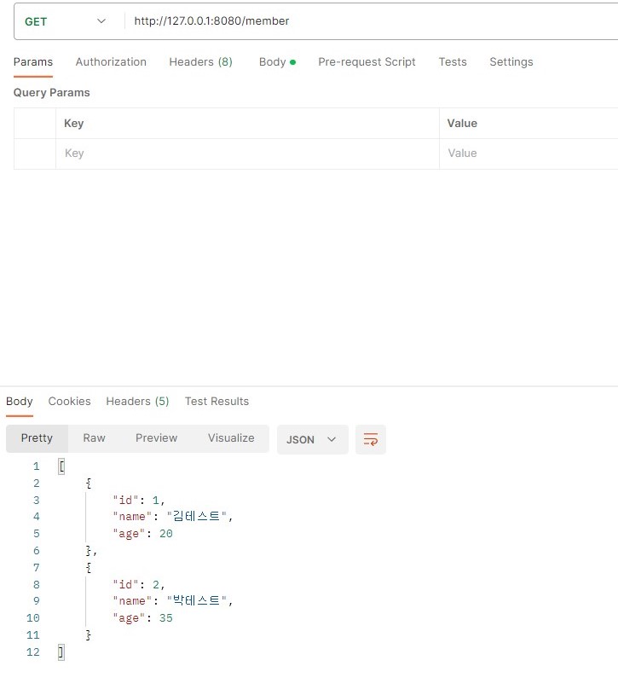Click the request URL field
Viewport: 618px width, 695px height.
(367, 21)
